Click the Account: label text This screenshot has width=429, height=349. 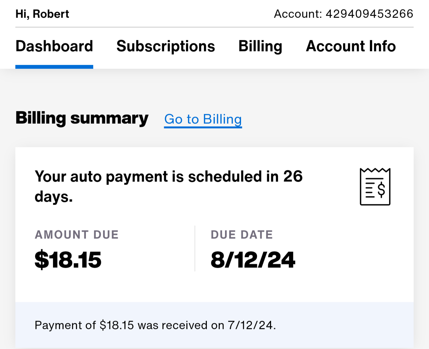(x=298, y=14)
